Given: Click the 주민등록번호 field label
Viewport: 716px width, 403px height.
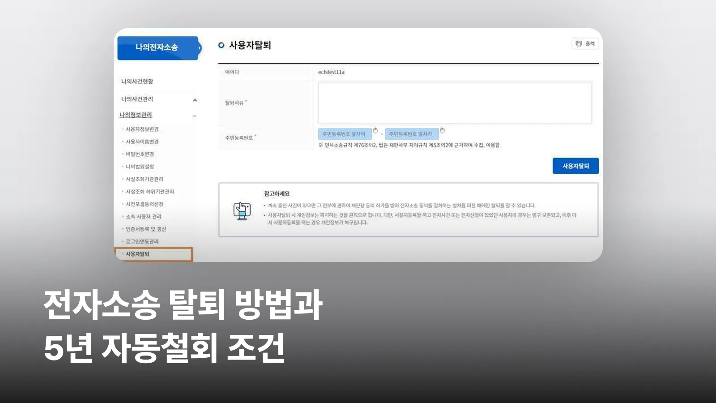Looking at the screenshot, I should pos(239,138).
